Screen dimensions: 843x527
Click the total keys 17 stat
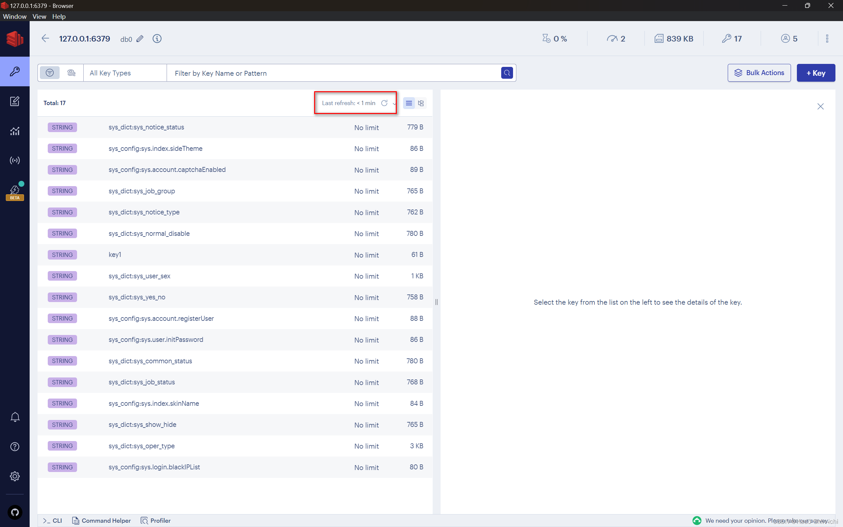point(732,39)
